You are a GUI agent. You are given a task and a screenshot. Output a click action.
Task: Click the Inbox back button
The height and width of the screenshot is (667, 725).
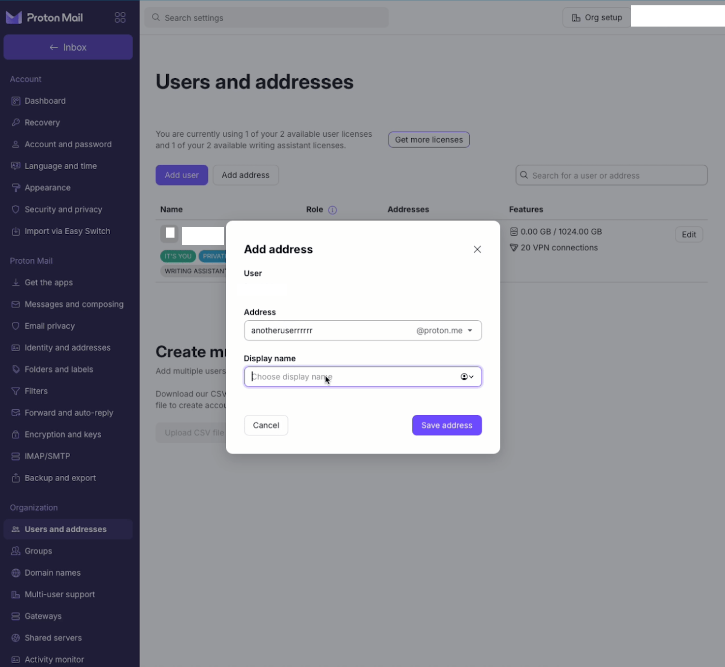coord(68,47)
